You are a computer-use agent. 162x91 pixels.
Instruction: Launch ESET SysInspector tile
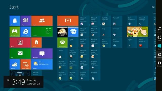point(117,43)
